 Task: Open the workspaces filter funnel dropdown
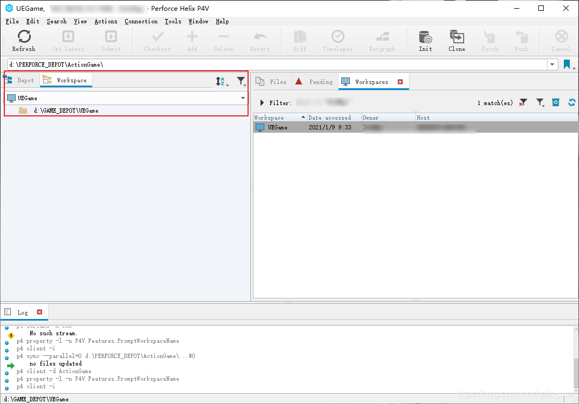coord(540,103)
